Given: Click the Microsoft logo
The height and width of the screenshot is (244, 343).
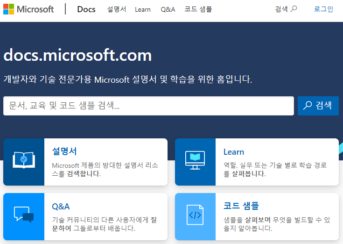Looking at the screenshot, I should click(x=28, y=9).
